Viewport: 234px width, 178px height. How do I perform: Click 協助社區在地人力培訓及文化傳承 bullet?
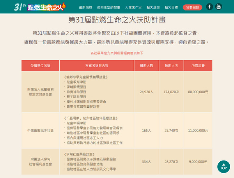(x=91, y=169)
